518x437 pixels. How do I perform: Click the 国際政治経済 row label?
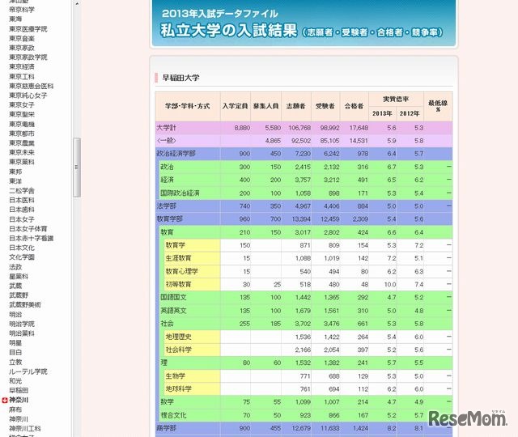tap(180, 193)
